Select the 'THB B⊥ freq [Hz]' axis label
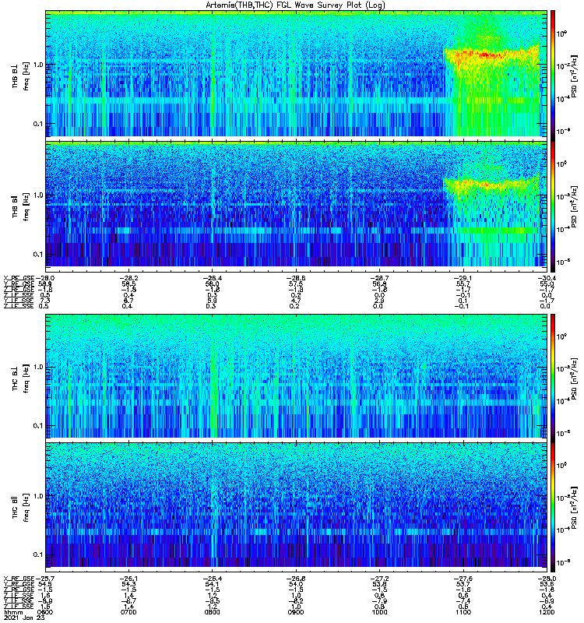 click(21, 76)
